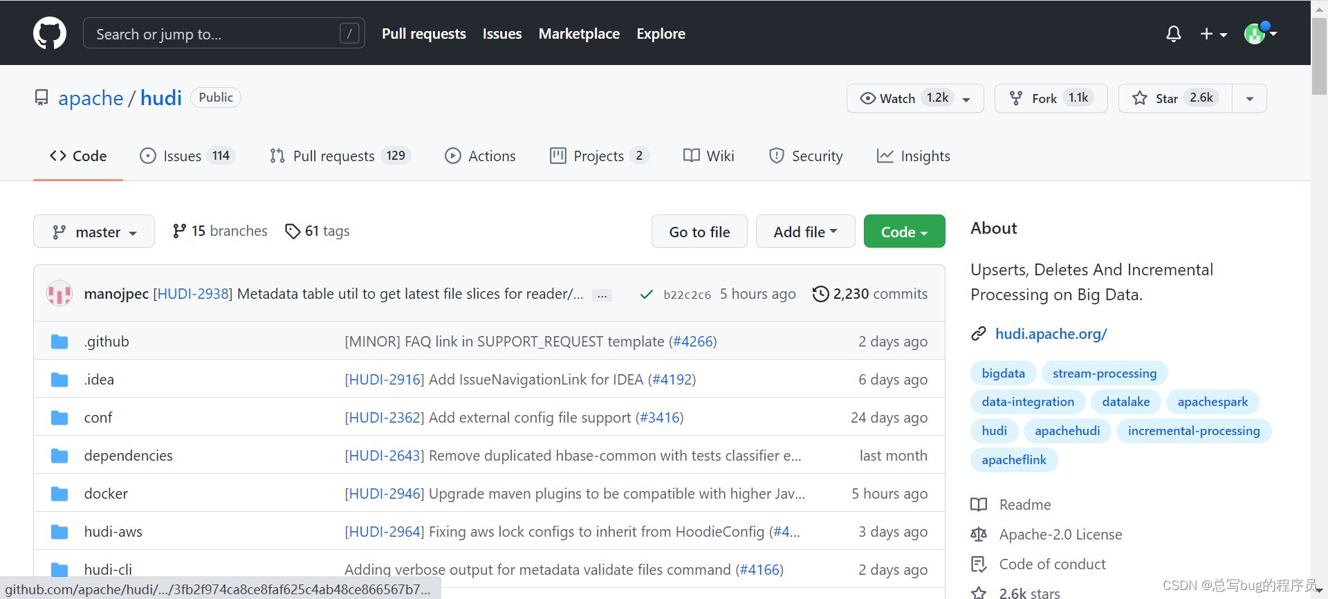1328x599 pixels.
Task: View the 61 tags link
Action: [x=317, y=231]
